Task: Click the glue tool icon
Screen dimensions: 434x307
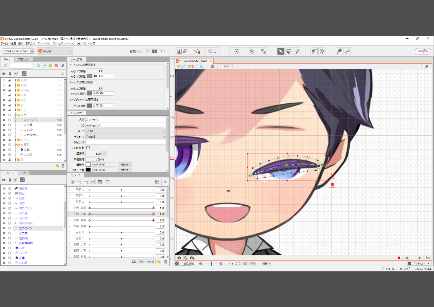Action: (x=263, y=51)
